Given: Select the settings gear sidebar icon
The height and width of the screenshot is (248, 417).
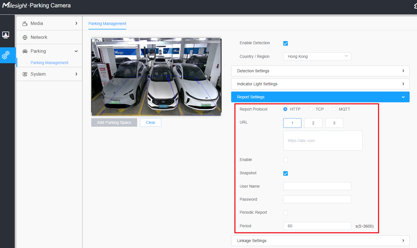Looking at the screenshot, I should (6, 55).
